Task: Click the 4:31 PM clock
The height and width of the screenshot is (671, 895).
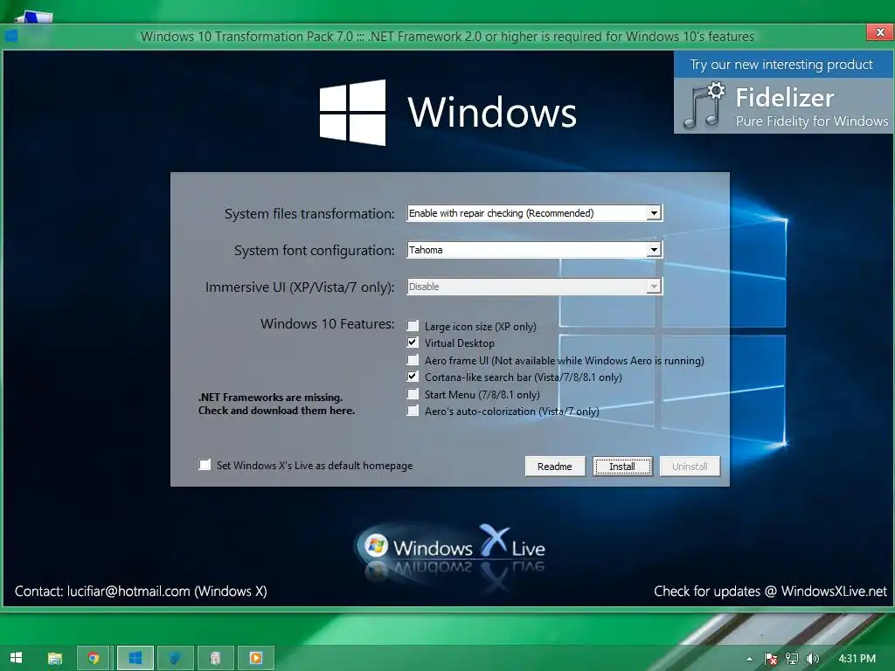Action: pos(857,659)
